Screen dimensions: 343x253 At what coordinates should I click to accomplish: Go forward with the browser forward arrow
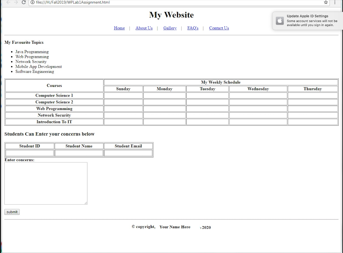click(16, 2)
